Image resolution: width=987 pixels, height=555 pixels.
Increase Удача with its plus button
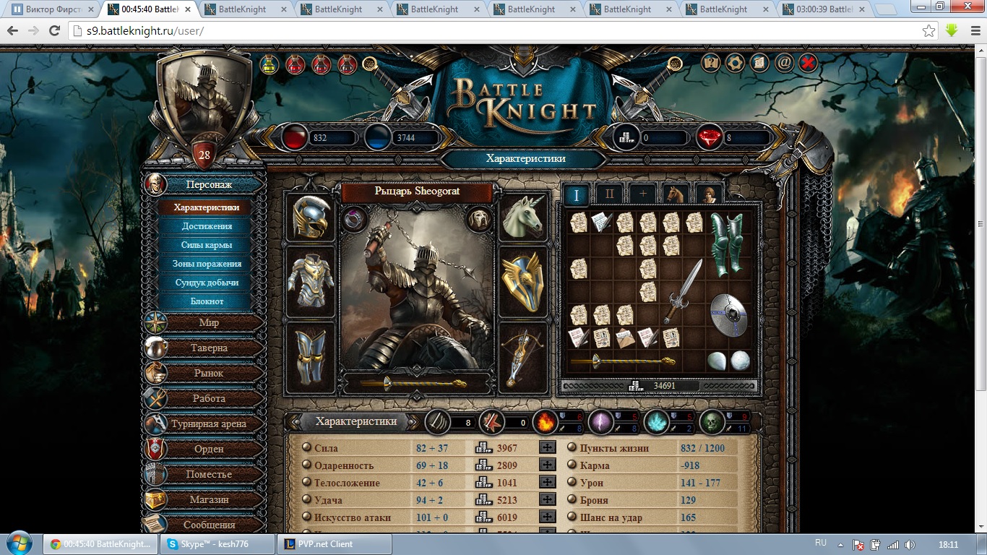548,500
